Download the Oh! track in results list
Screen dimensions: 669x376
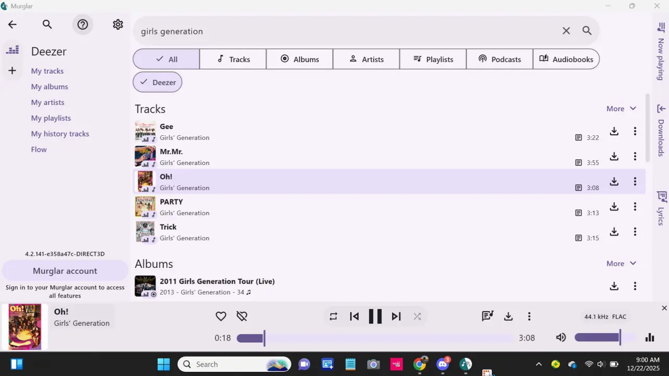click(x=614, y=181)
